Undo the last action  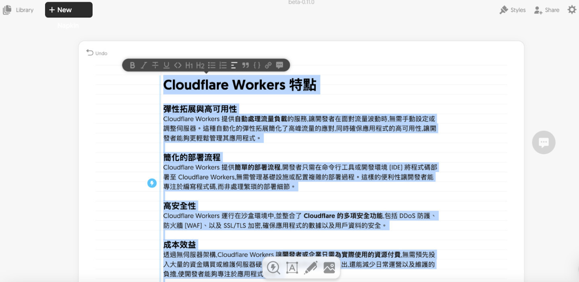(97, 53)
